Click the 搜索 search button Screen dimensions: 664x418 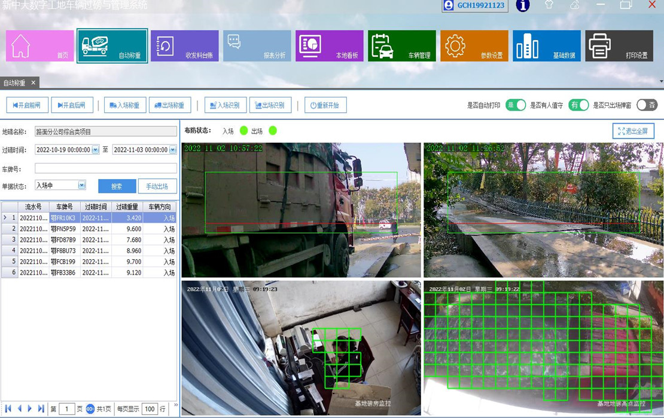pyautogui.click(x=117, y=186)
